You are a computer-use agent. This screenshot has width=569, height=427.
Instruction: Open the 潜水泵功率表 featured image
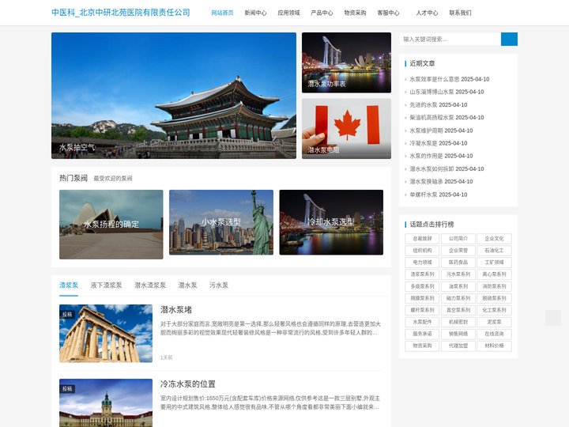347,62
